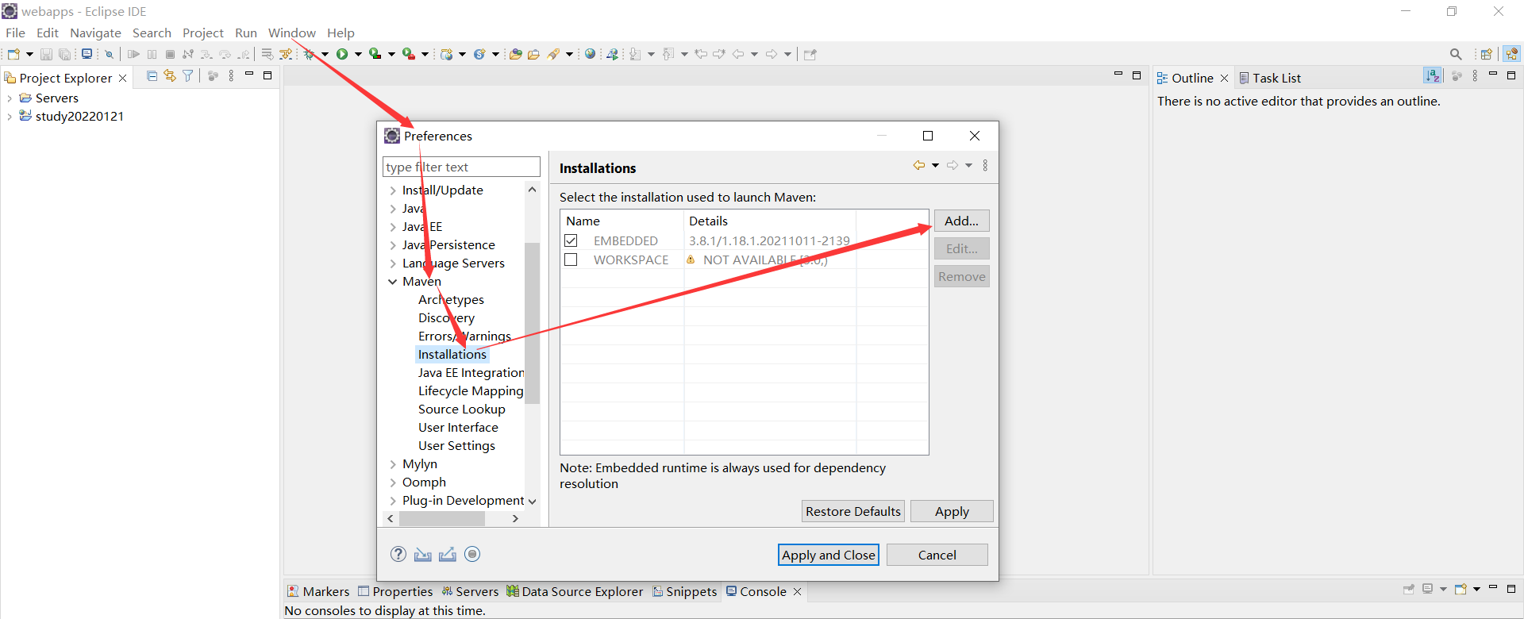
Task: Expand Servers in Project Explorer
Action: [x=10, y=98]
